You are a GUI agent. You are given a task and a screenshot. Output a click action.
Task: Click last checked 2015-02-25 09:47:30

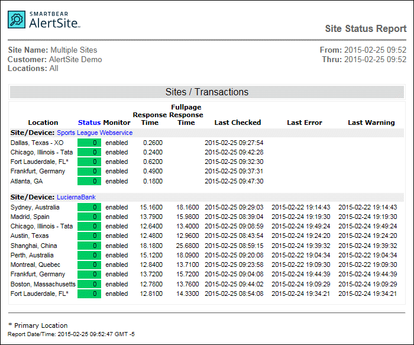tap(234, 181)
